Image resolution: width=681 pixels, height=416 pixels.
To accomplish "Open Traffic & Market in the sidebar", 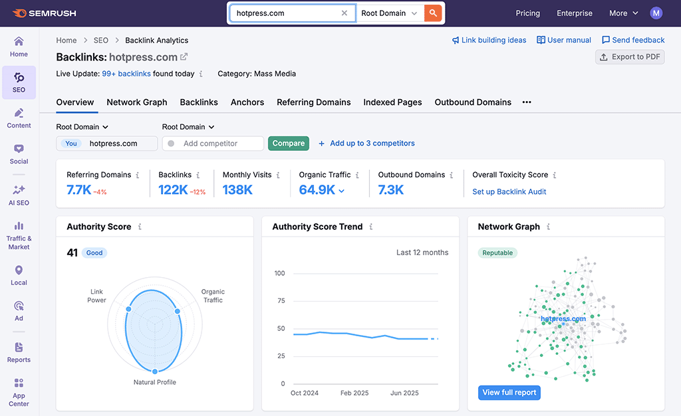I will (x=19, y=236).
